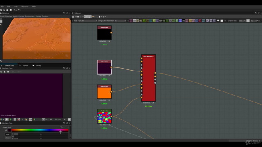Open the 3D View Environment menu
The width and height of the screenshot is (262, 147).
30,16
